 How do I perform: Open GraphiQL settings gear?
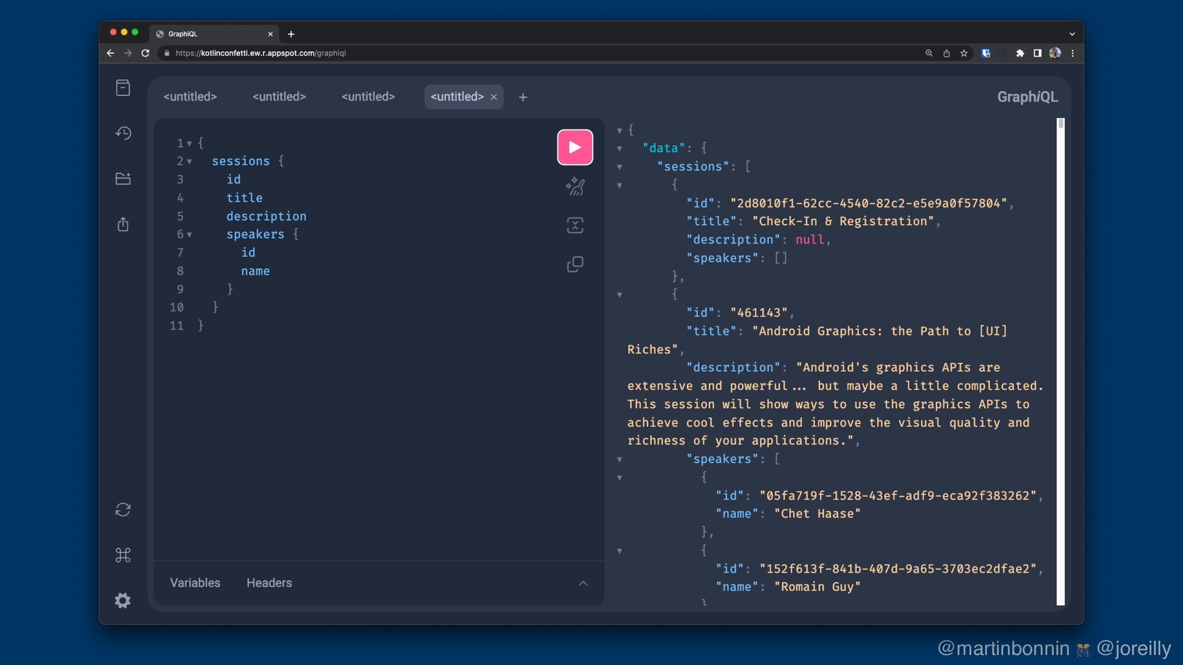pos(123,600)
